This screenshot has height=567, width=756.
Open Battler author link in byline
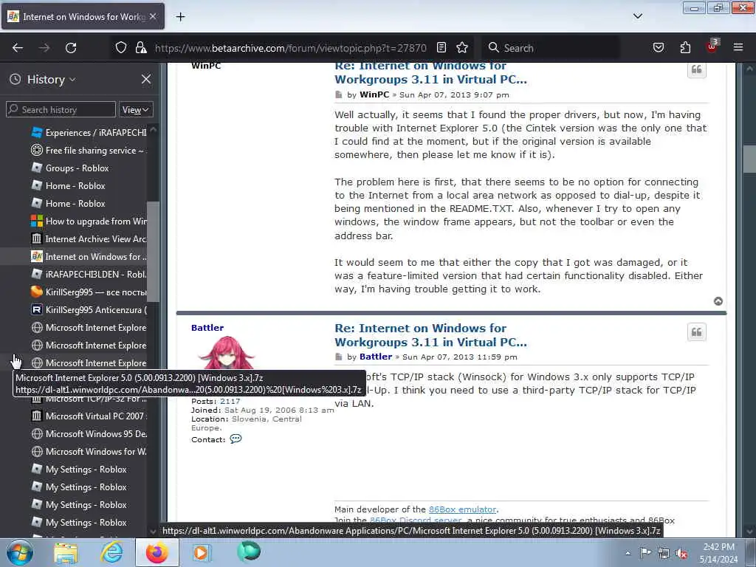[376, 357]
